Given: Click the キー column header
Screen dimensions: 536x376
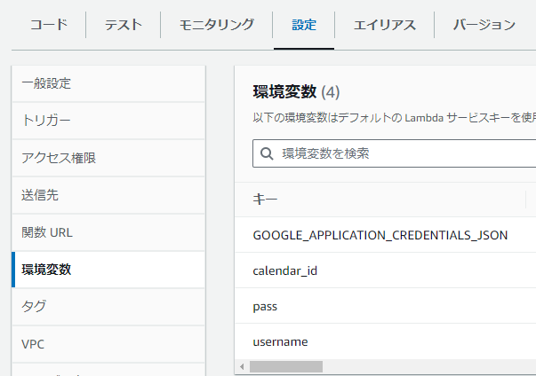Looking at the screenshot, I should (265, 199).
